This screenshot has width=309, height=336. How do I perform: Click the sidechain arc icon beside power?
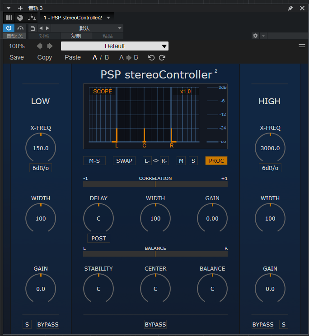point(20,28)
